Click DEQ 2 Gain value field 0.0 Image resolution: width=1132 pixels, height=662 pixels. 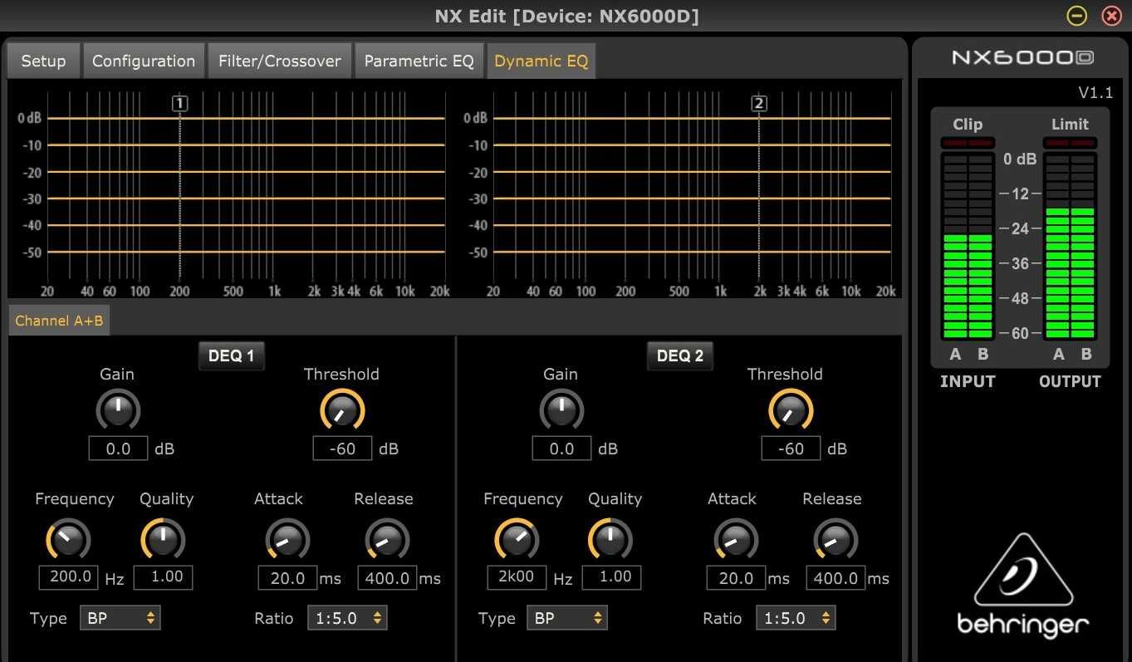[562, 449]
